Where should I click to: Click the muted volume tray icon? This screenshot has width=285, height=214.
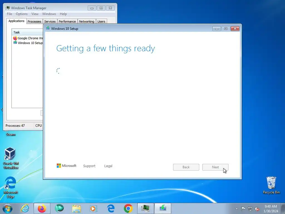coord(257,209)
